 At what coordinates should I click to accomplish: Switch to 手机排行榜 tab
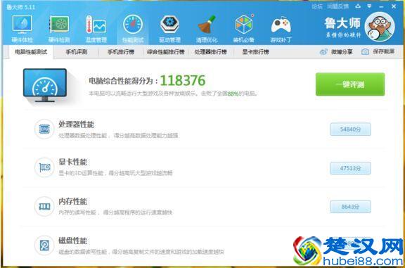pyautogui.click(x=121, y=52)
